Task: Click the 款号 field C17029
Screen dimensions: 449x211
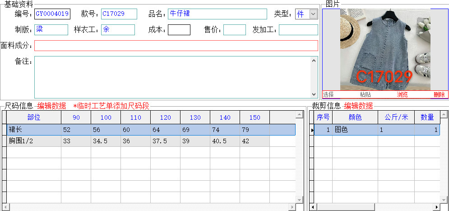Action: coord(119,14)
